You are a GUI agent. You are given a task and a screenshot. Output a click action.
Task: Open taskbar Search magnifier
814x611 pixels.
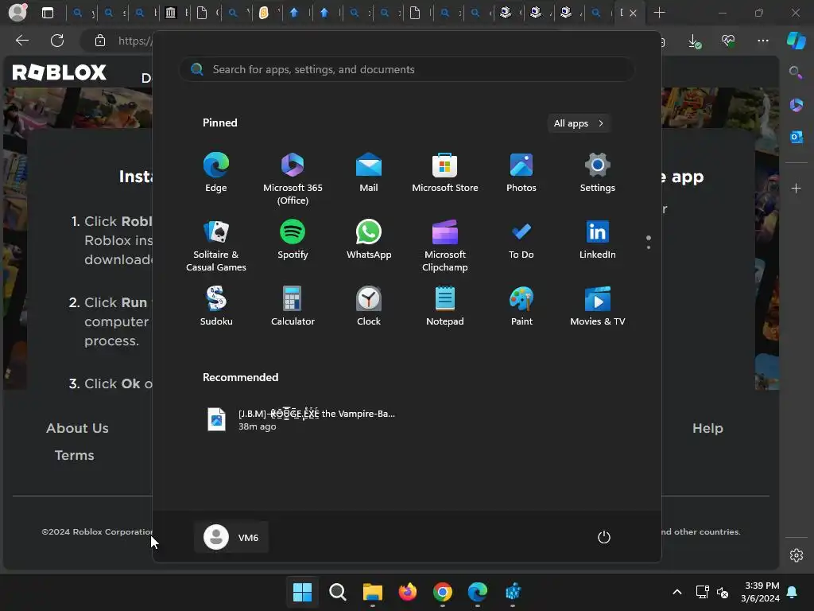click(x=337, y=591)
